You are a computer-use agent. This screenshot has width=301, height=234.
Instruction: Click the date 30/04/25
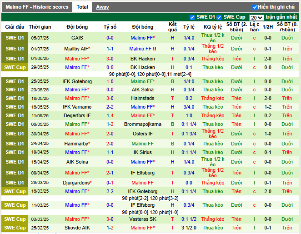tap(40, 134)
